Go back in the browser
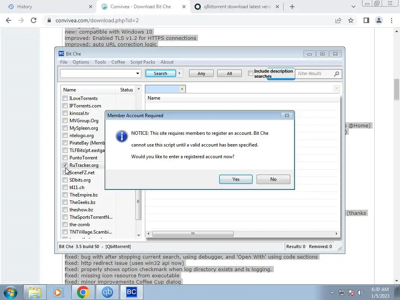The width and height of the screenshot is (400, 300). 9,20
